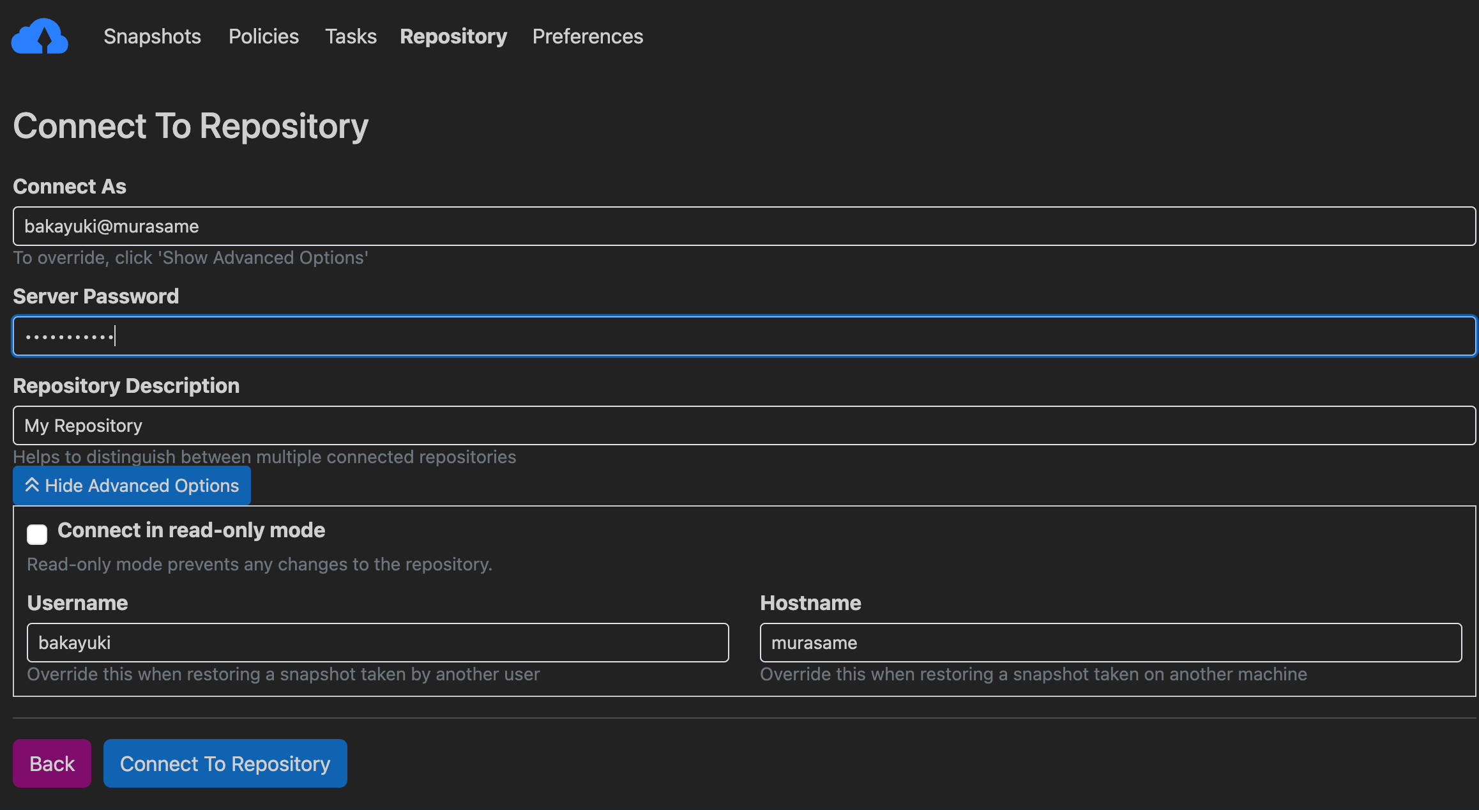Click the Repository Description label
Image resolution: width=1479 pixels, height=810 pixels.
click(x=126, y=386)
